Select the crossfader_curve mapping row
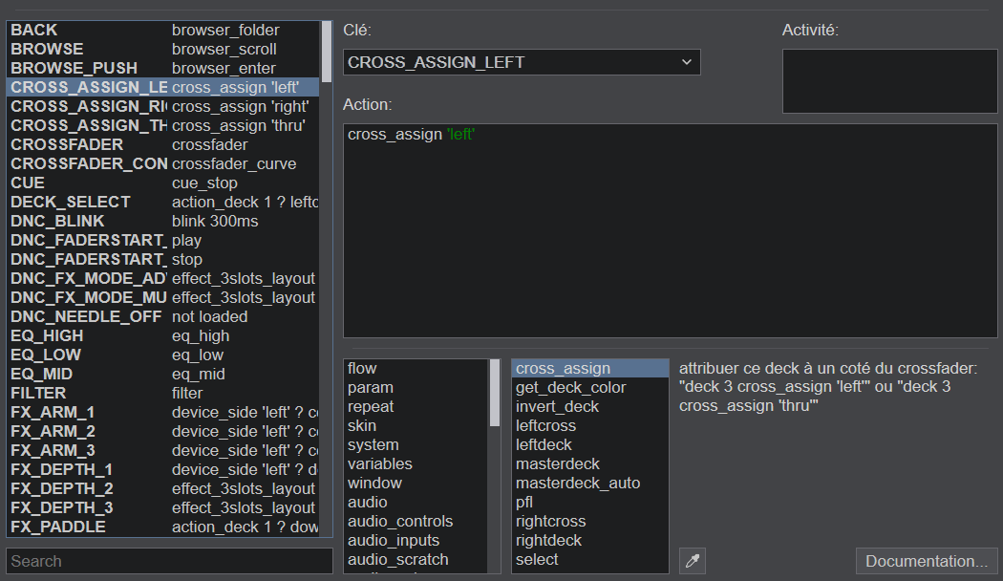Viewport: 1003px width, 581px height. coord(163,164)
